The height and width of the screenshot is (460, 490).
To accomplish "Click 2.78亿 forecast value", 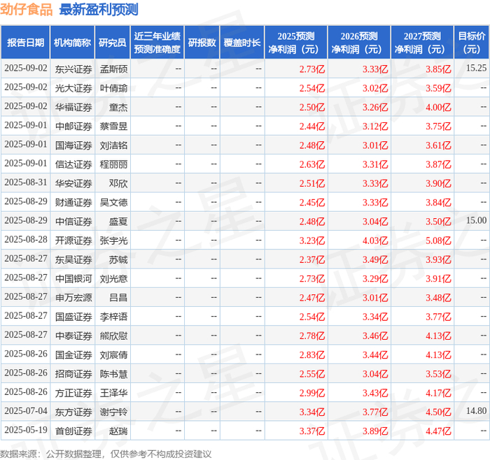I will click(312, 336).
